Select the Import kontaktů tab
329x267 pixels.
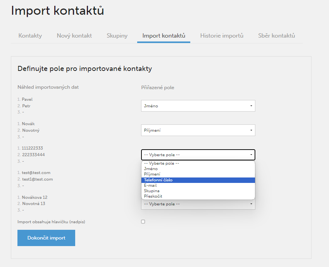click(x=164, y=36)
